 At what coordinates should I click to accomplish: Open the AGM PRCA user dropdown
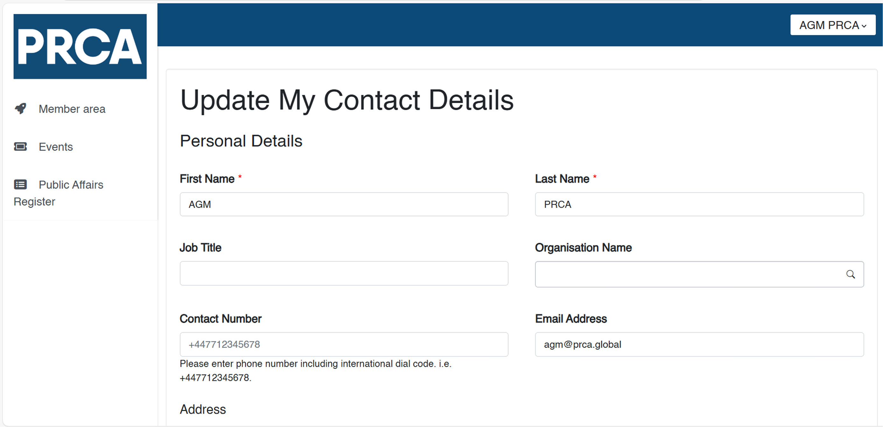pos(833,25)
